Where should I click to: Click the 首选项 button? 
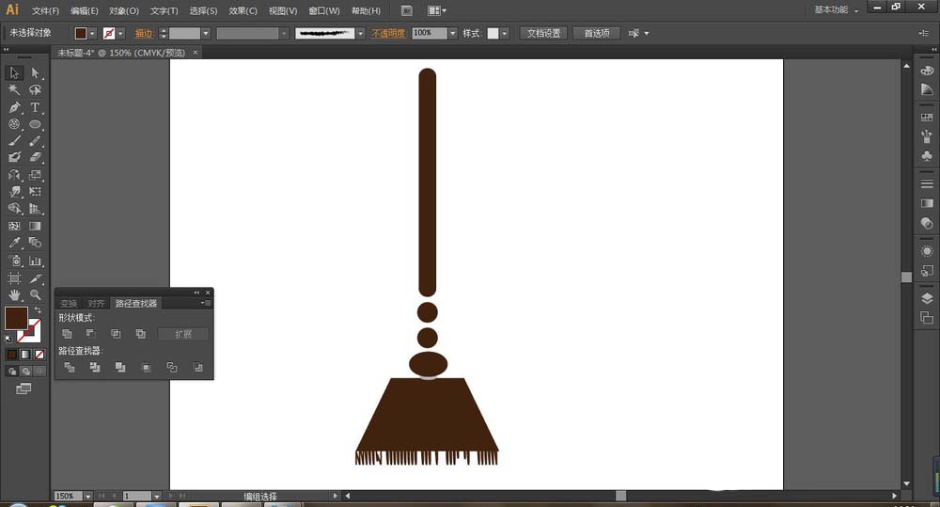pos(596,33)
